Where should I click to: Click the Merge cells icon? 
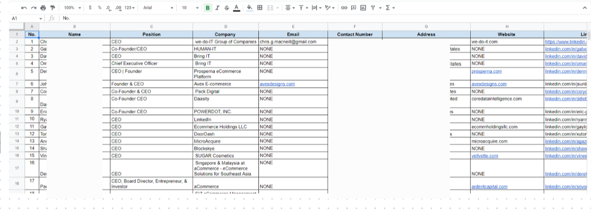tap(270, 8)
